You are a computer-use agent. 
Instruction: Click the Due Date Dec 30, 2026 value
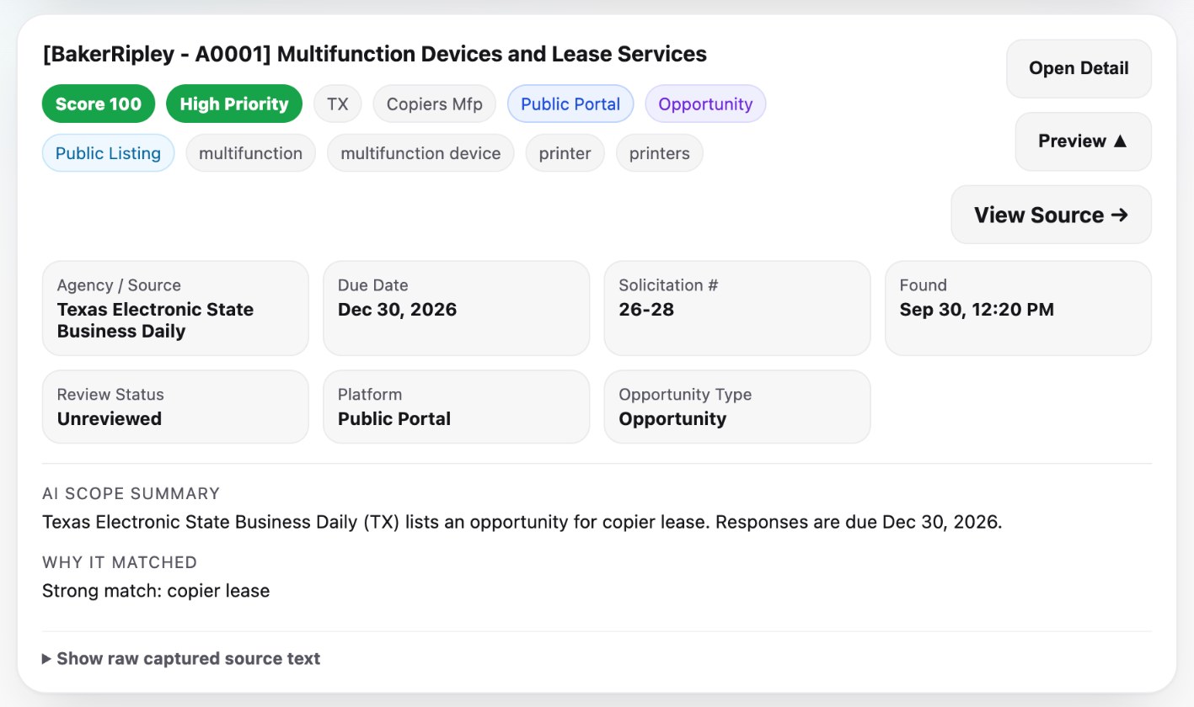397,310
